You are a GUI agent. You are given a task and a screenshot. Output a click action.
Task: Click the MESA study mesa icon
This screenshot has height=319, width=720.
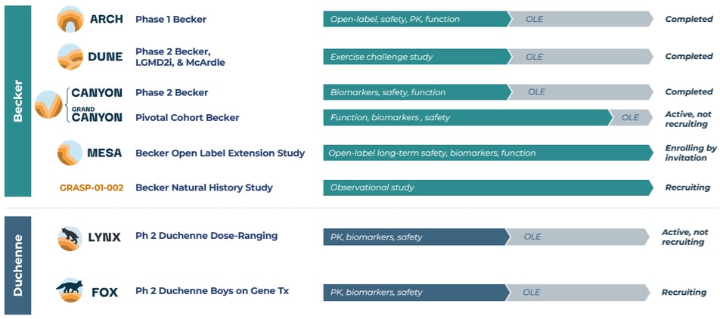(x=70, y=153)
